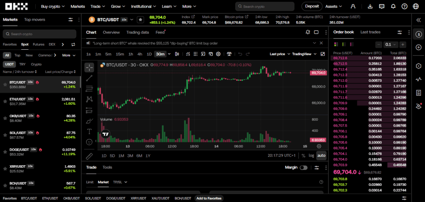Show both bids and asks order book view

tap(336, 44)
